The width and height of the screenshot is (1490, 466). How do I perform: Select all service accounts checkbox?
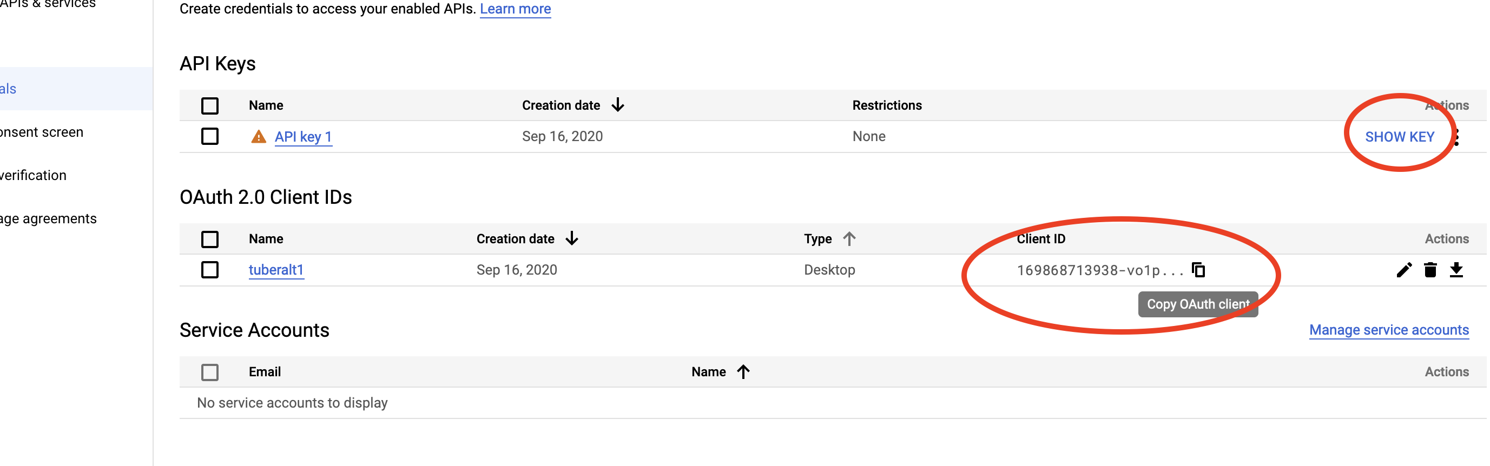(210, 372)
